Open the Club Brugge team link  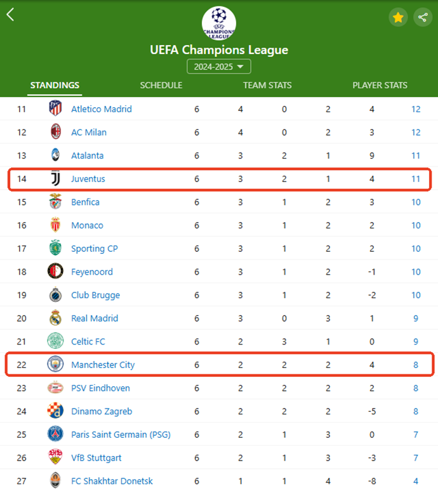[96, 295]
